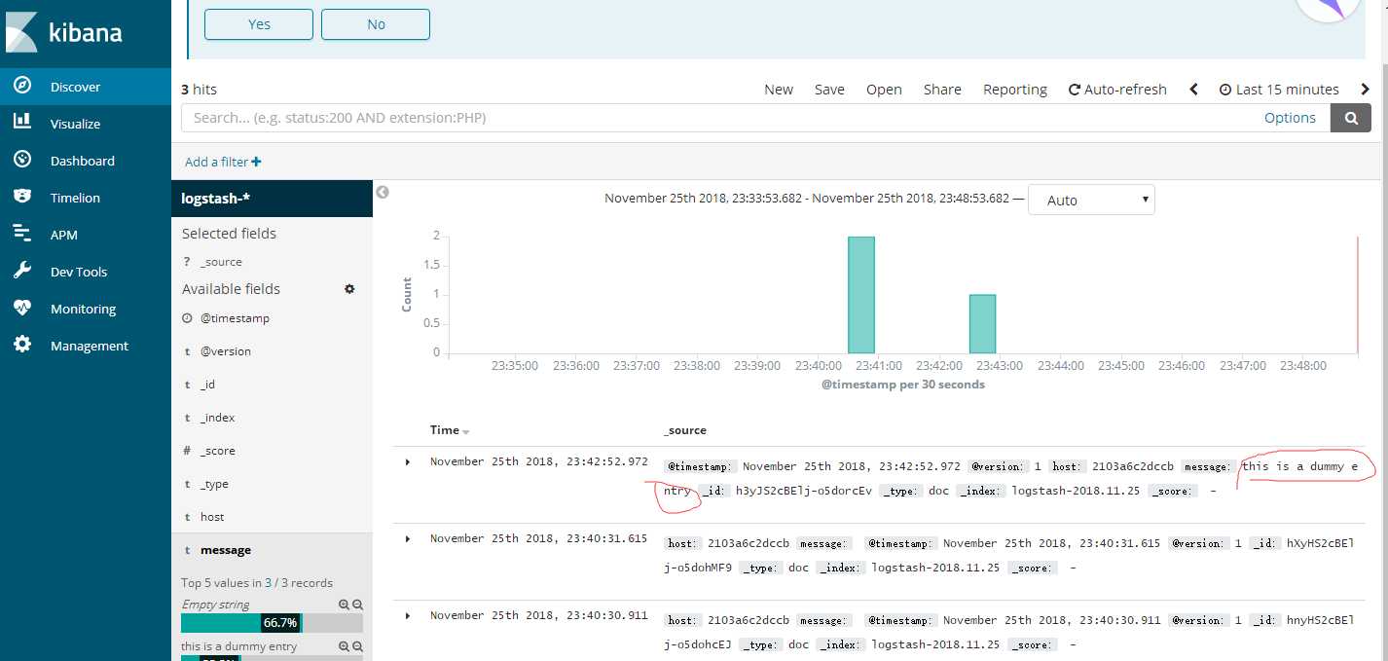
Task: Click Add a filter
Action: tap(223, 162)
